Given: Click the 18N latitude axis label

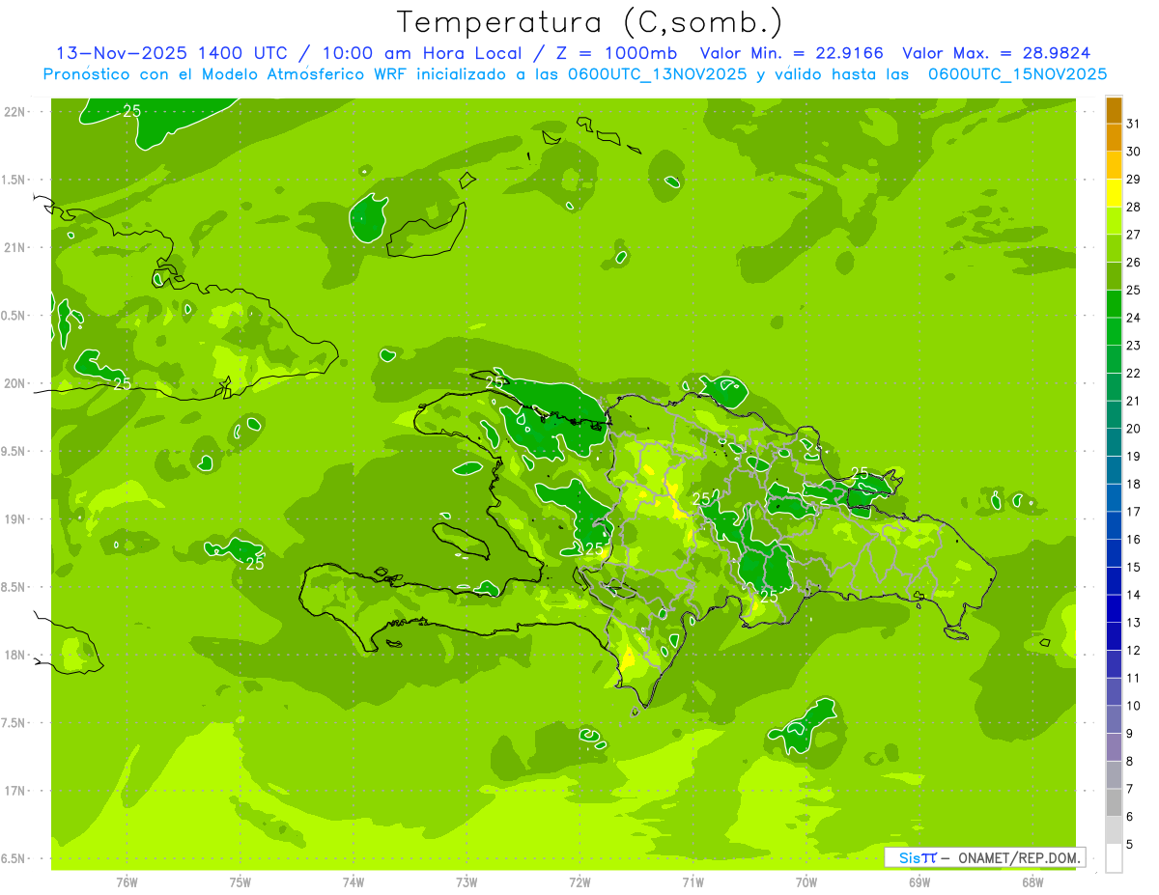Looking at the screenshot, I should coord(16,655).
